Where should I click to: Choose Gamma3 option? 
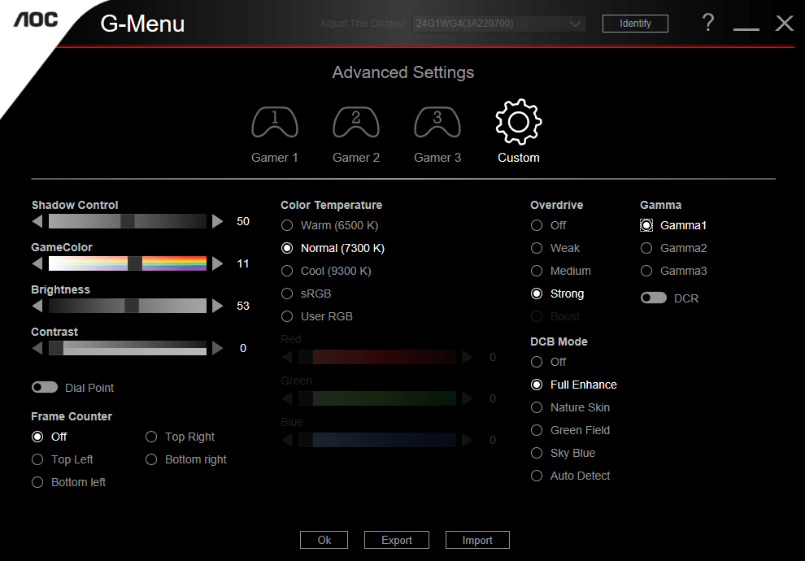click(673, 271)
